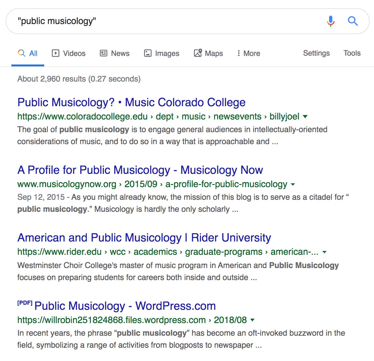This screenshot has height=361, width=374.
Task: Click the blue magnifying glass search button
Action: click(x=353, y=21)
